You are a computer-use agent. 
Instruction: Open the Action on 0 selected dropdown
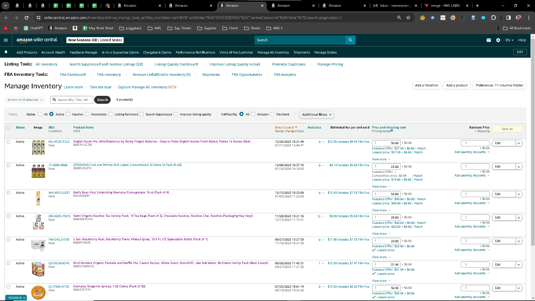click(25, 100)
